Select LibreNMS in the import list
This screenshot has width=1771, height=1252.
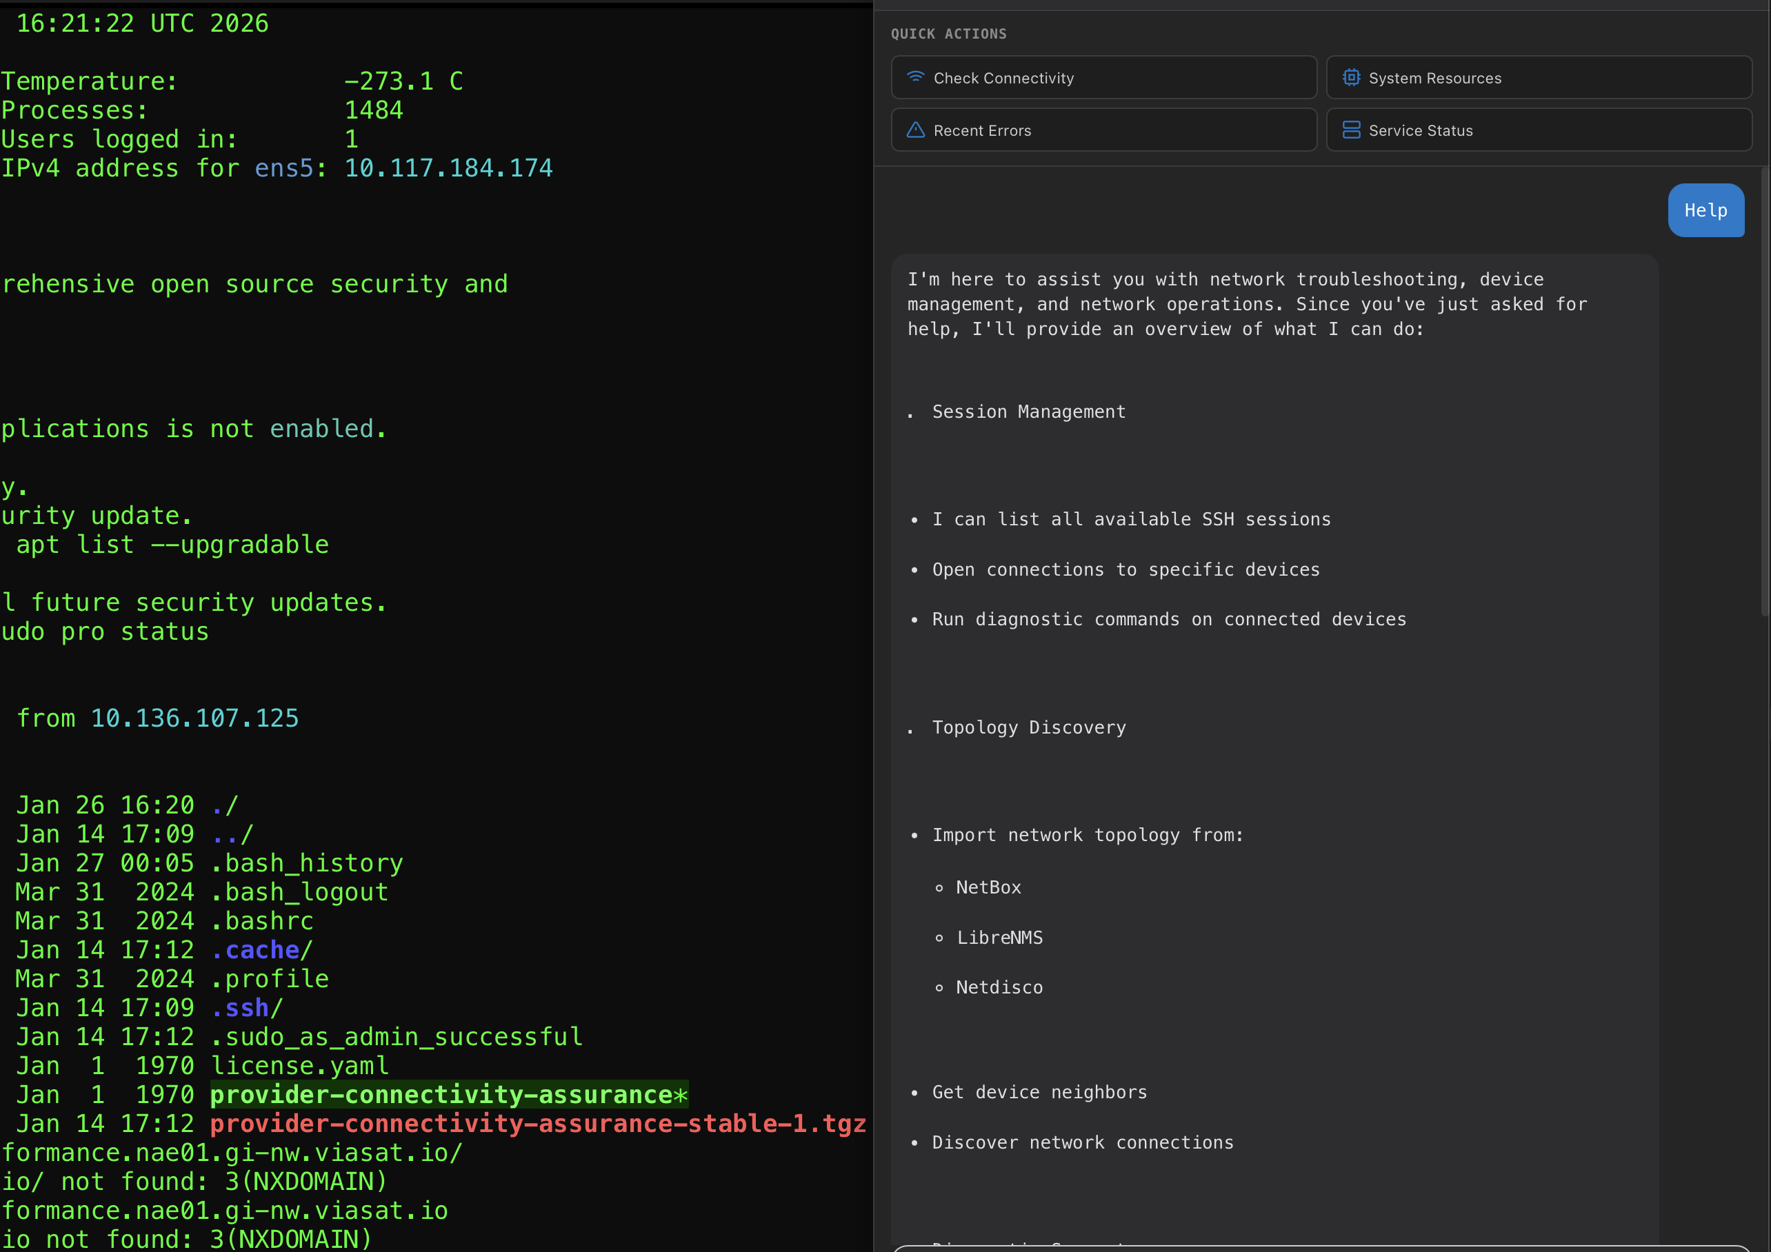1000,937
